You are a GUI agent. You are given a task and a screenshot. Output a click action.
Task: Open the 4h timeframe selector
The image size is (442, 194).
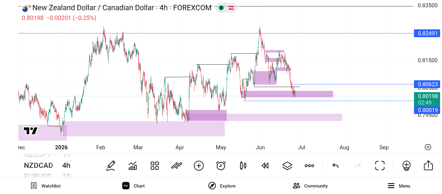tap(66, 165)
